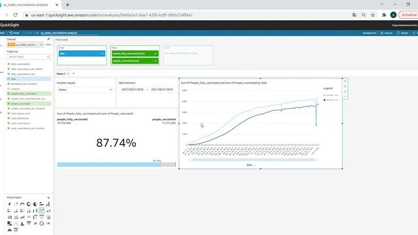Maximize the line chart visual
Screen dimensions: 418x235
[345, 91]
